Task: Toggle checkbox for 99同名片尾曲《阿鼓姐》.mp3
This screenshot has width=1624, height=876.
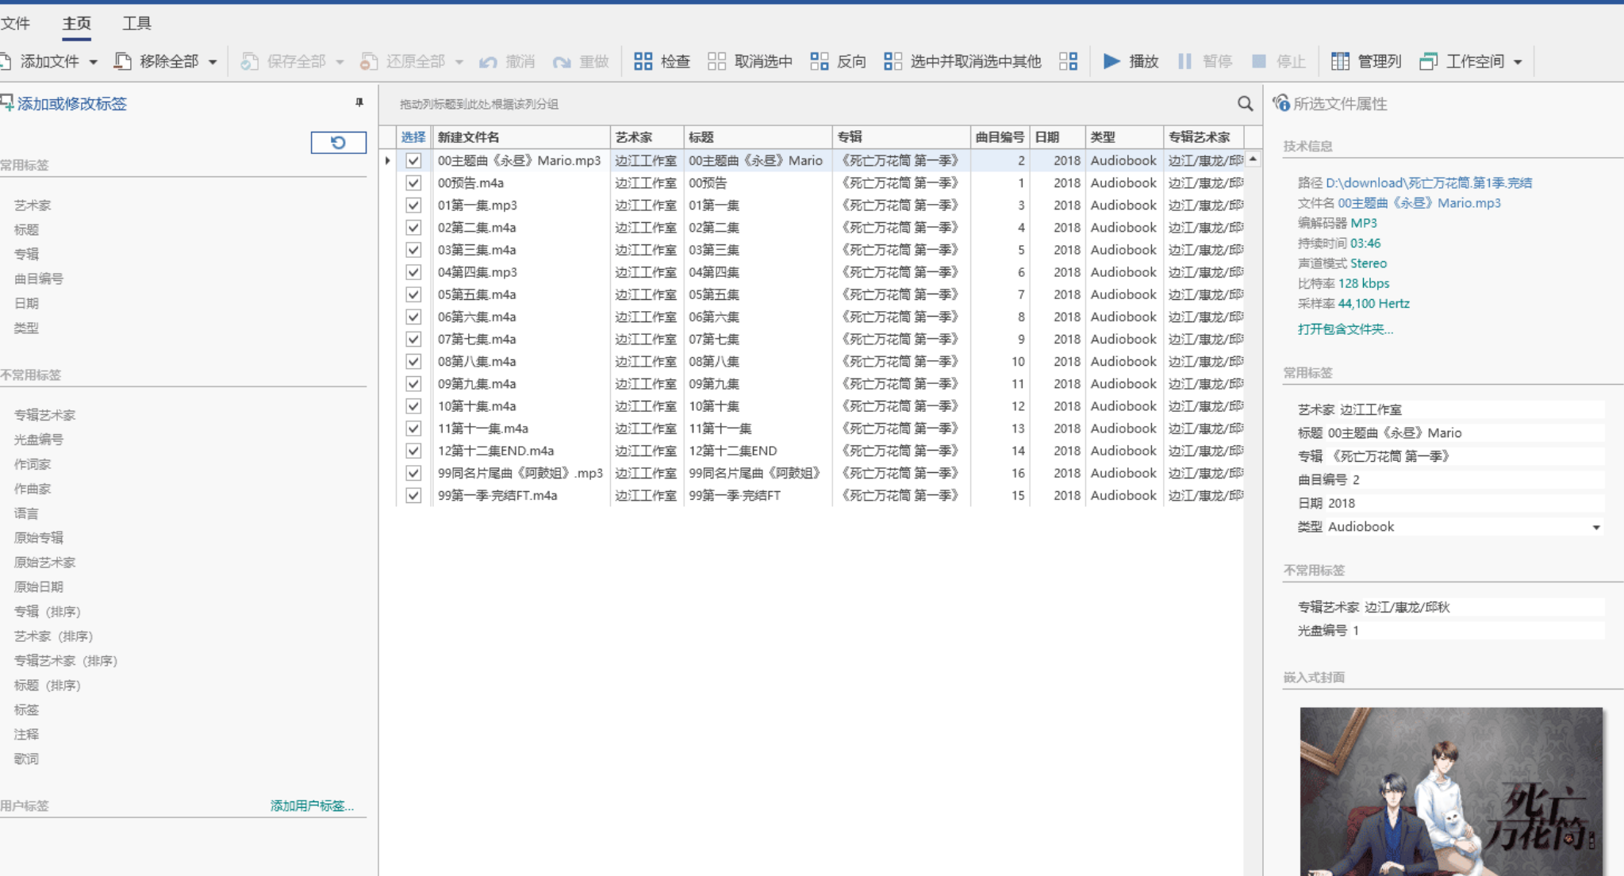Action: point(413,473)
